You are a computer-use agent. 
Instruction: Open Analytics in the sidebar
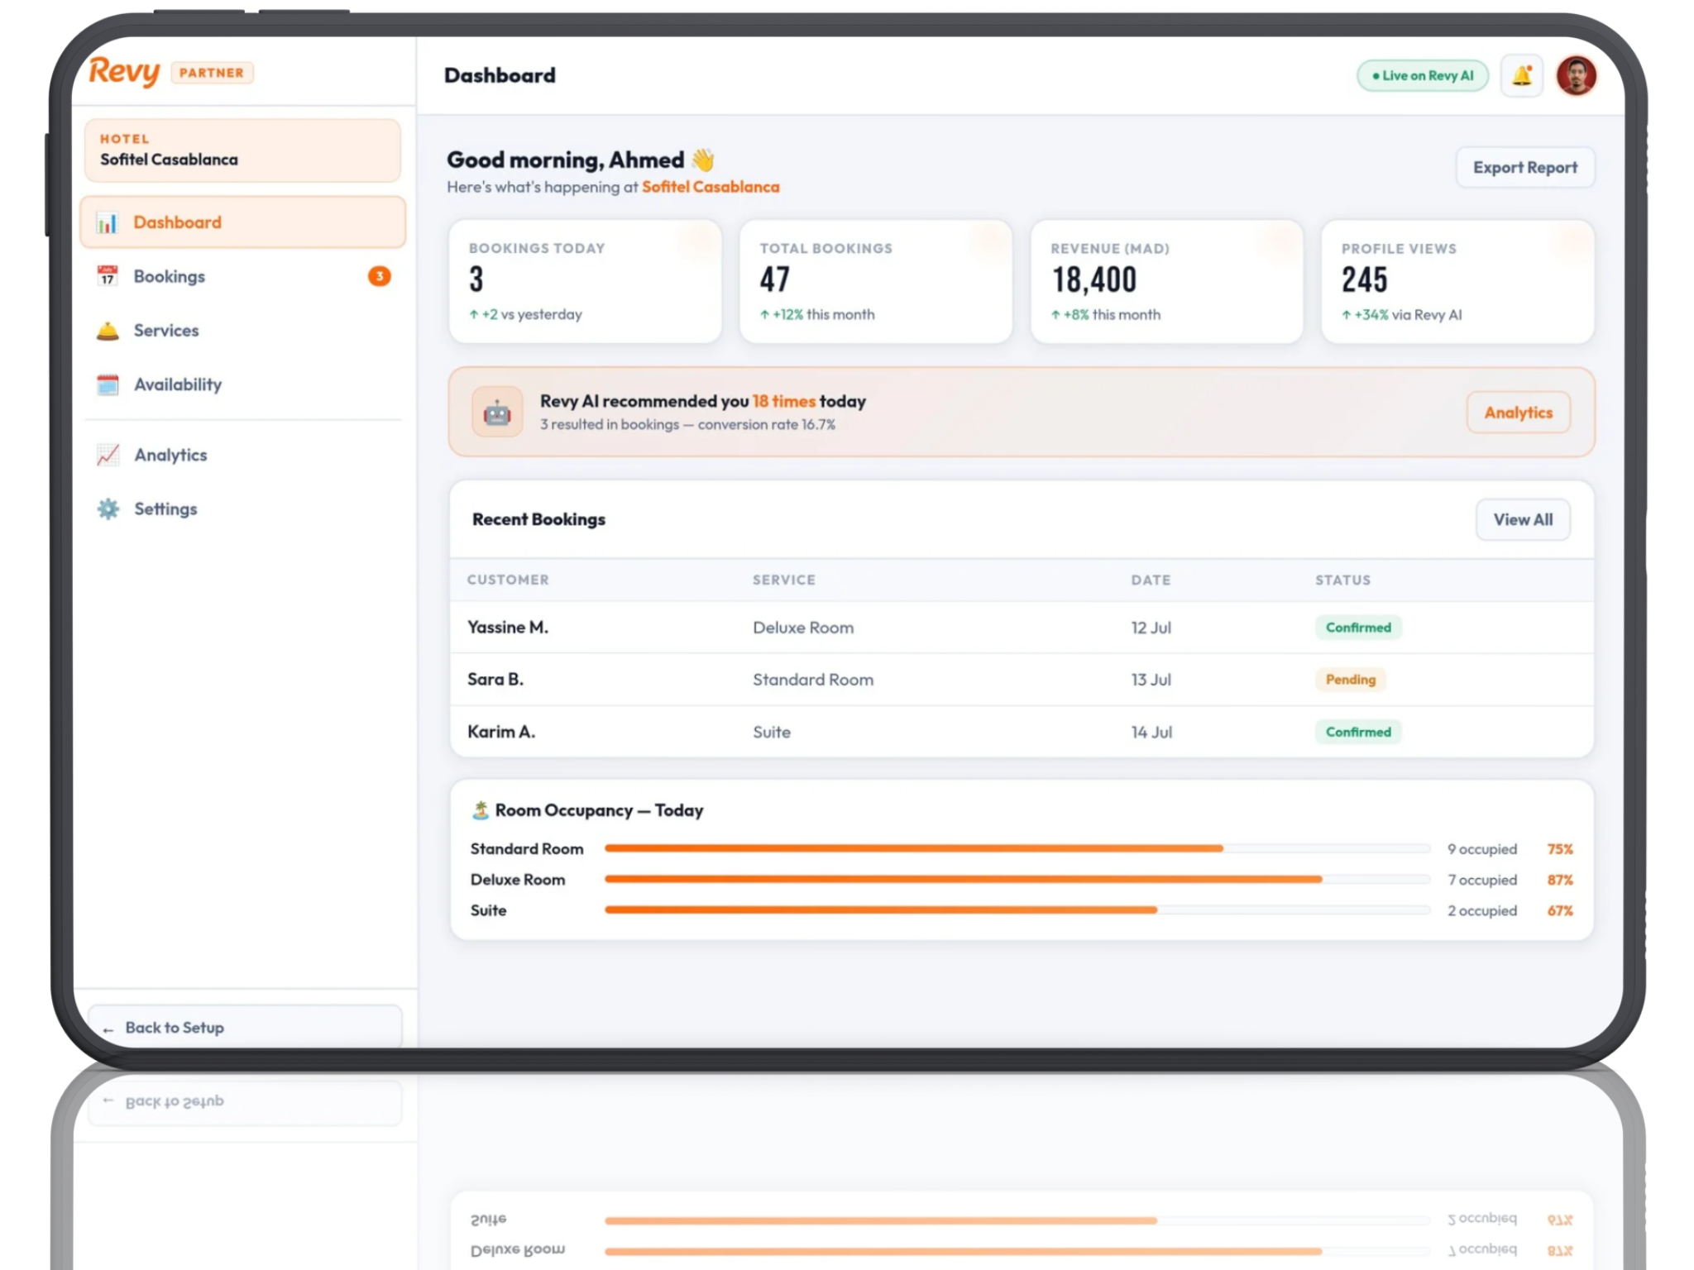point(242,455)
